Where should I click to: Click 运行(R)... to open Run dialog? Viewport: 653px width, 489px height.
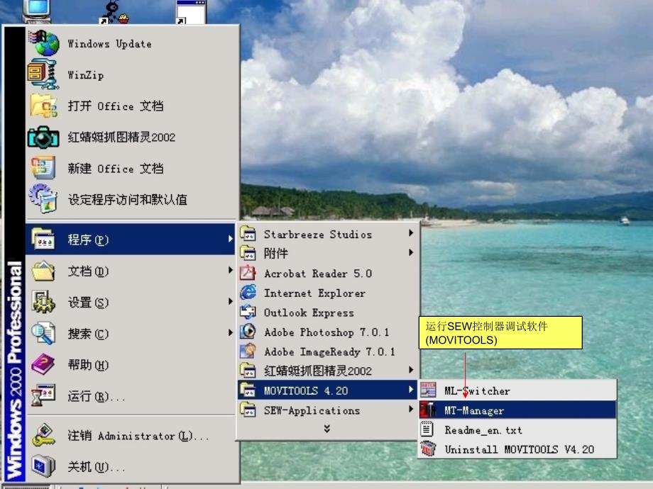pos(96,396)
